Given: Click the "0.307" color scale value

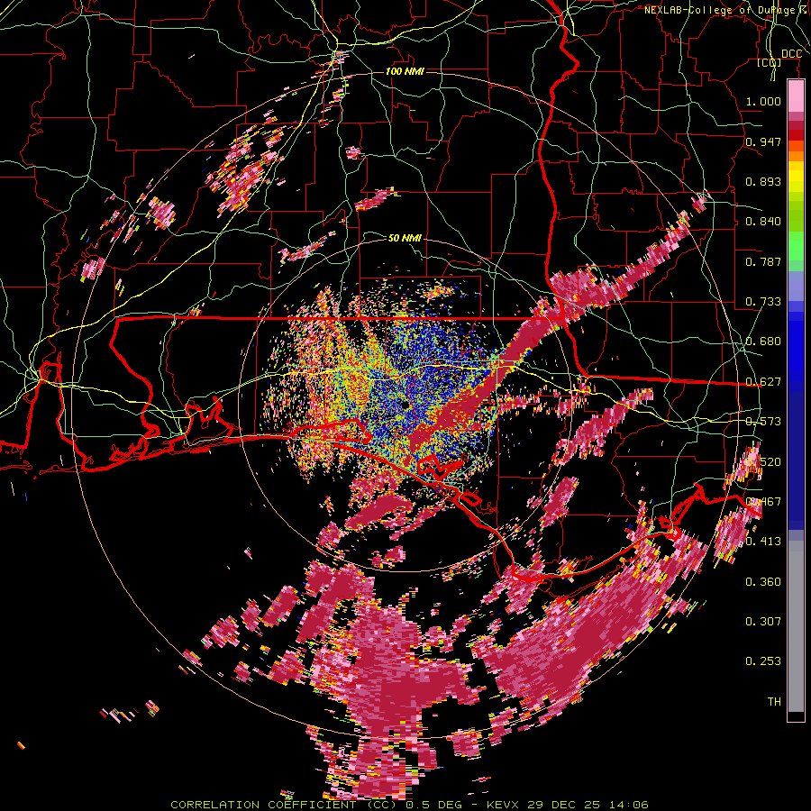Looking at the screenshot, I should coord(763,622).
